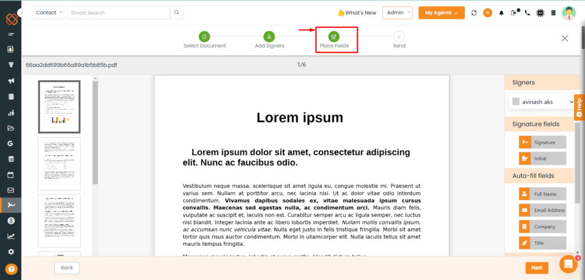Go to the Add Signers step
The image size is (585, 280).
coord(270,40)
